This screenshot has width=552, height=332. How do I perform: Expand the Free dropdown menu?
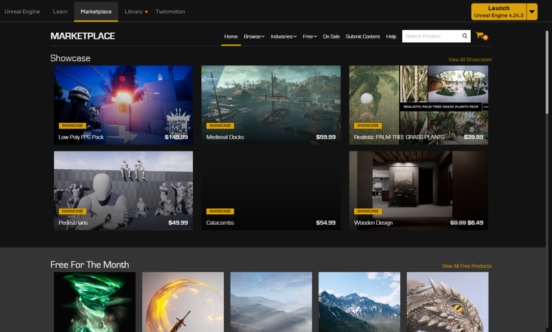point(310,36)
